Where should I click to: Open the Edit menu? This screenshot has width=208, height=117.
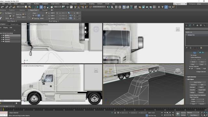pyautogui.click(x=4, y=4)
